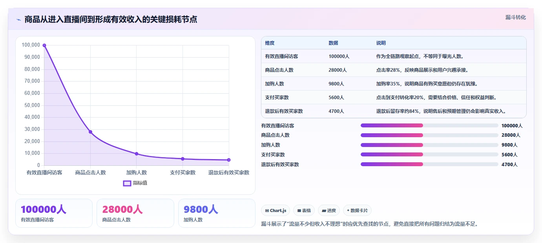Click table value 4700人

click(x=336, y=111)
